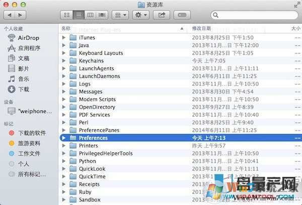Screen dimensions: 302x205
Task: Sort by the 大小 column header
Action: [x=296, y=29]
